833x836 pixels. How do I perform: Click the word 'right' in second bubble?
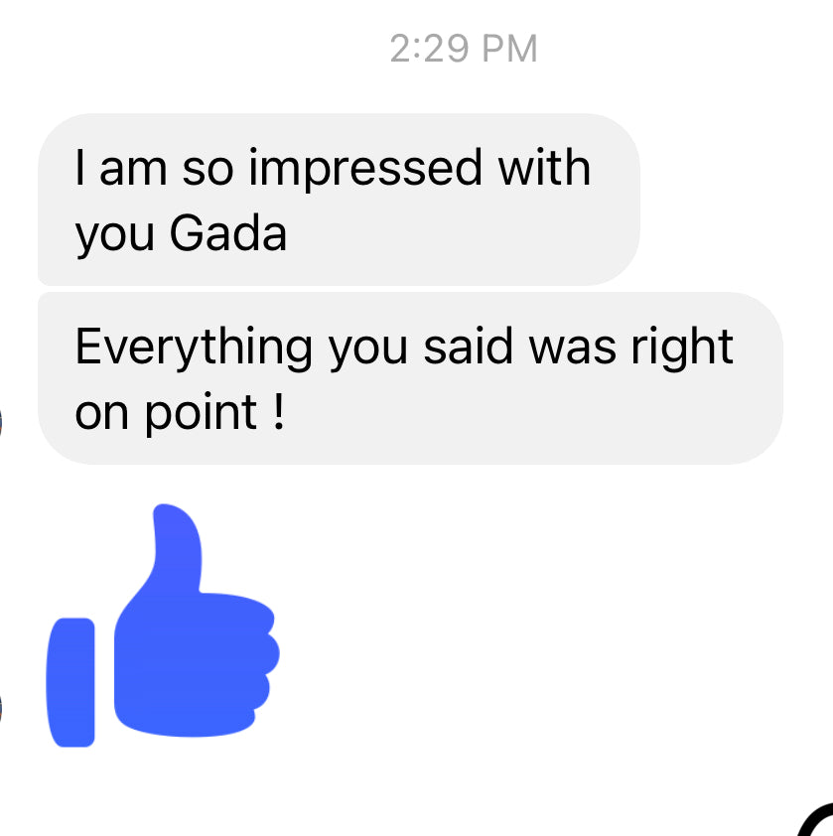[682, 348]
